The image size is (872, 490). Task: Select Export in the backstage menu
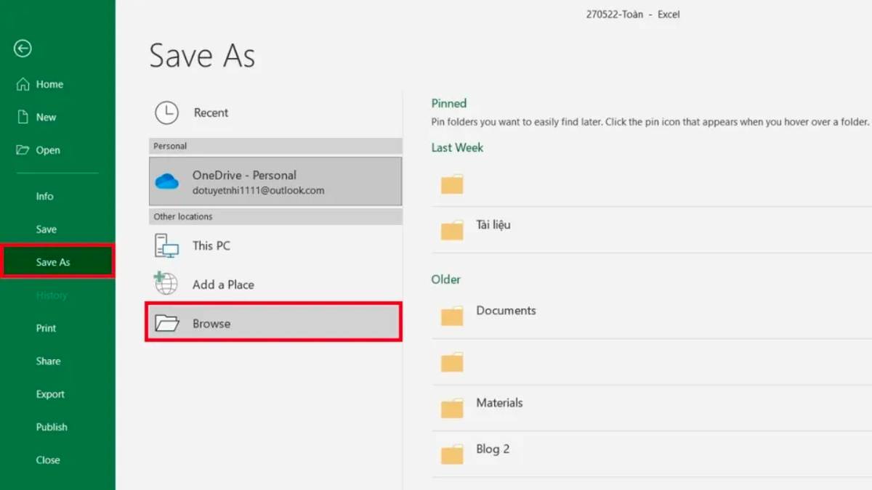click(50, 394)
